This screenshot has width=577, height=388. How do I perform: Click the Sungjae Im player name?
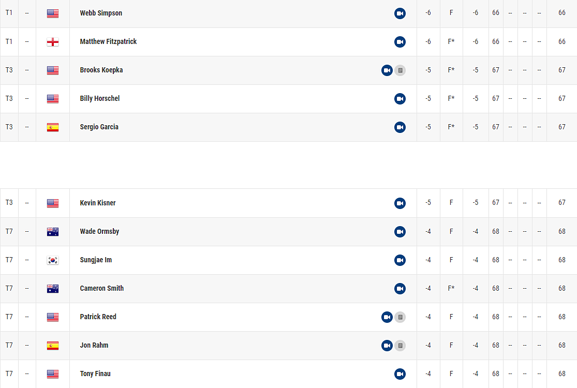pyautogui.click(x=96, y=260)
